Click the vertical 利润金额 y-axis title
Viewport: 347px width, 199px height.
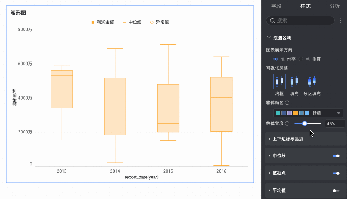pos(14,98)
